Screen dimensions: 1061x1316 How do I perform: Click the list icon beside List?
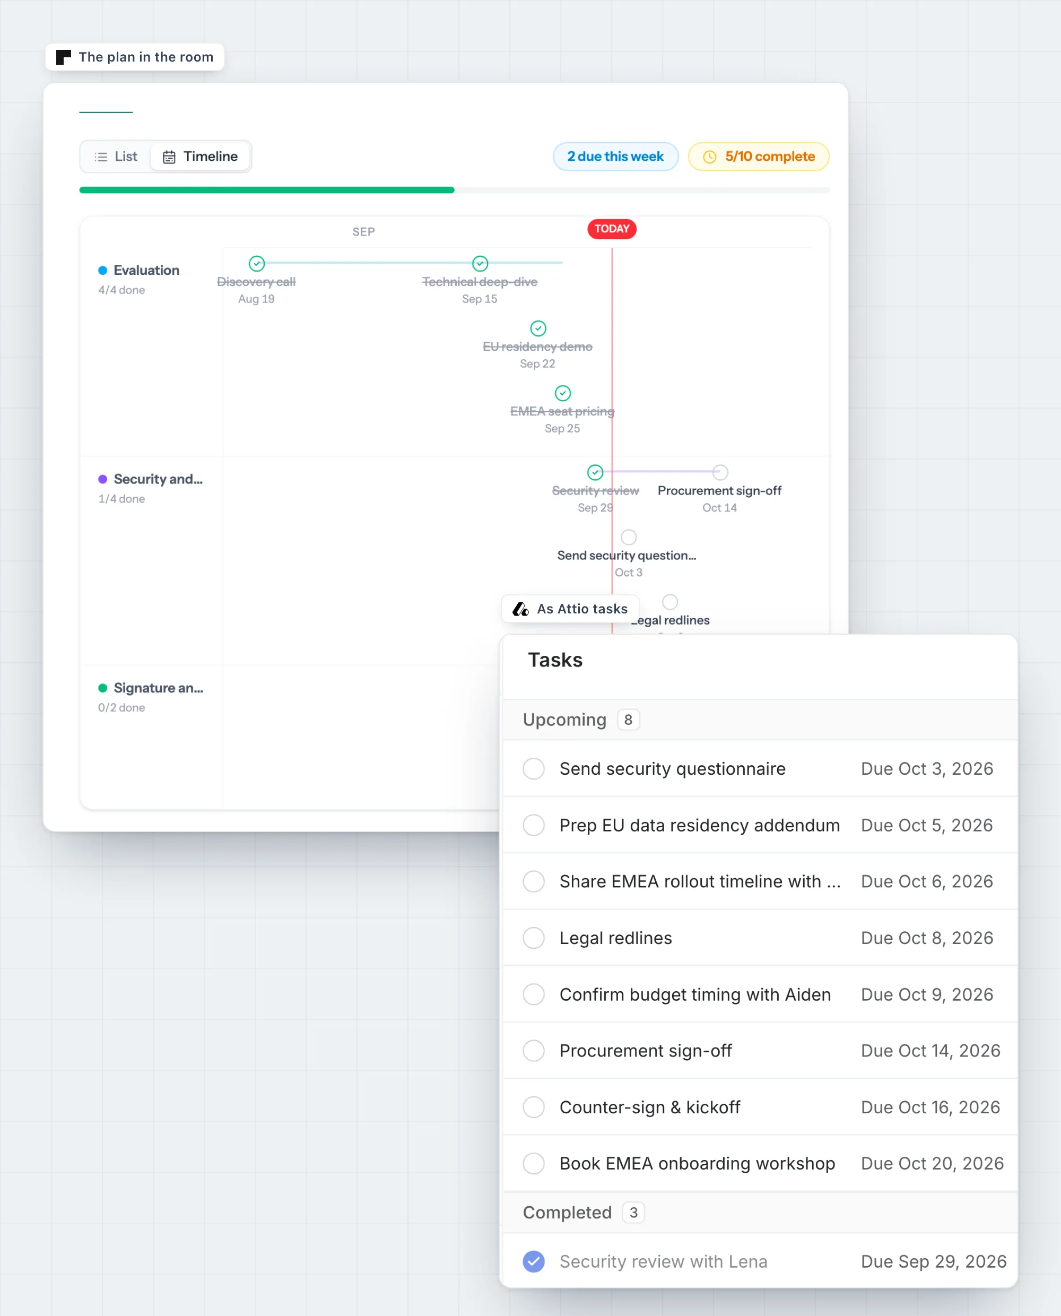(101, 157)
